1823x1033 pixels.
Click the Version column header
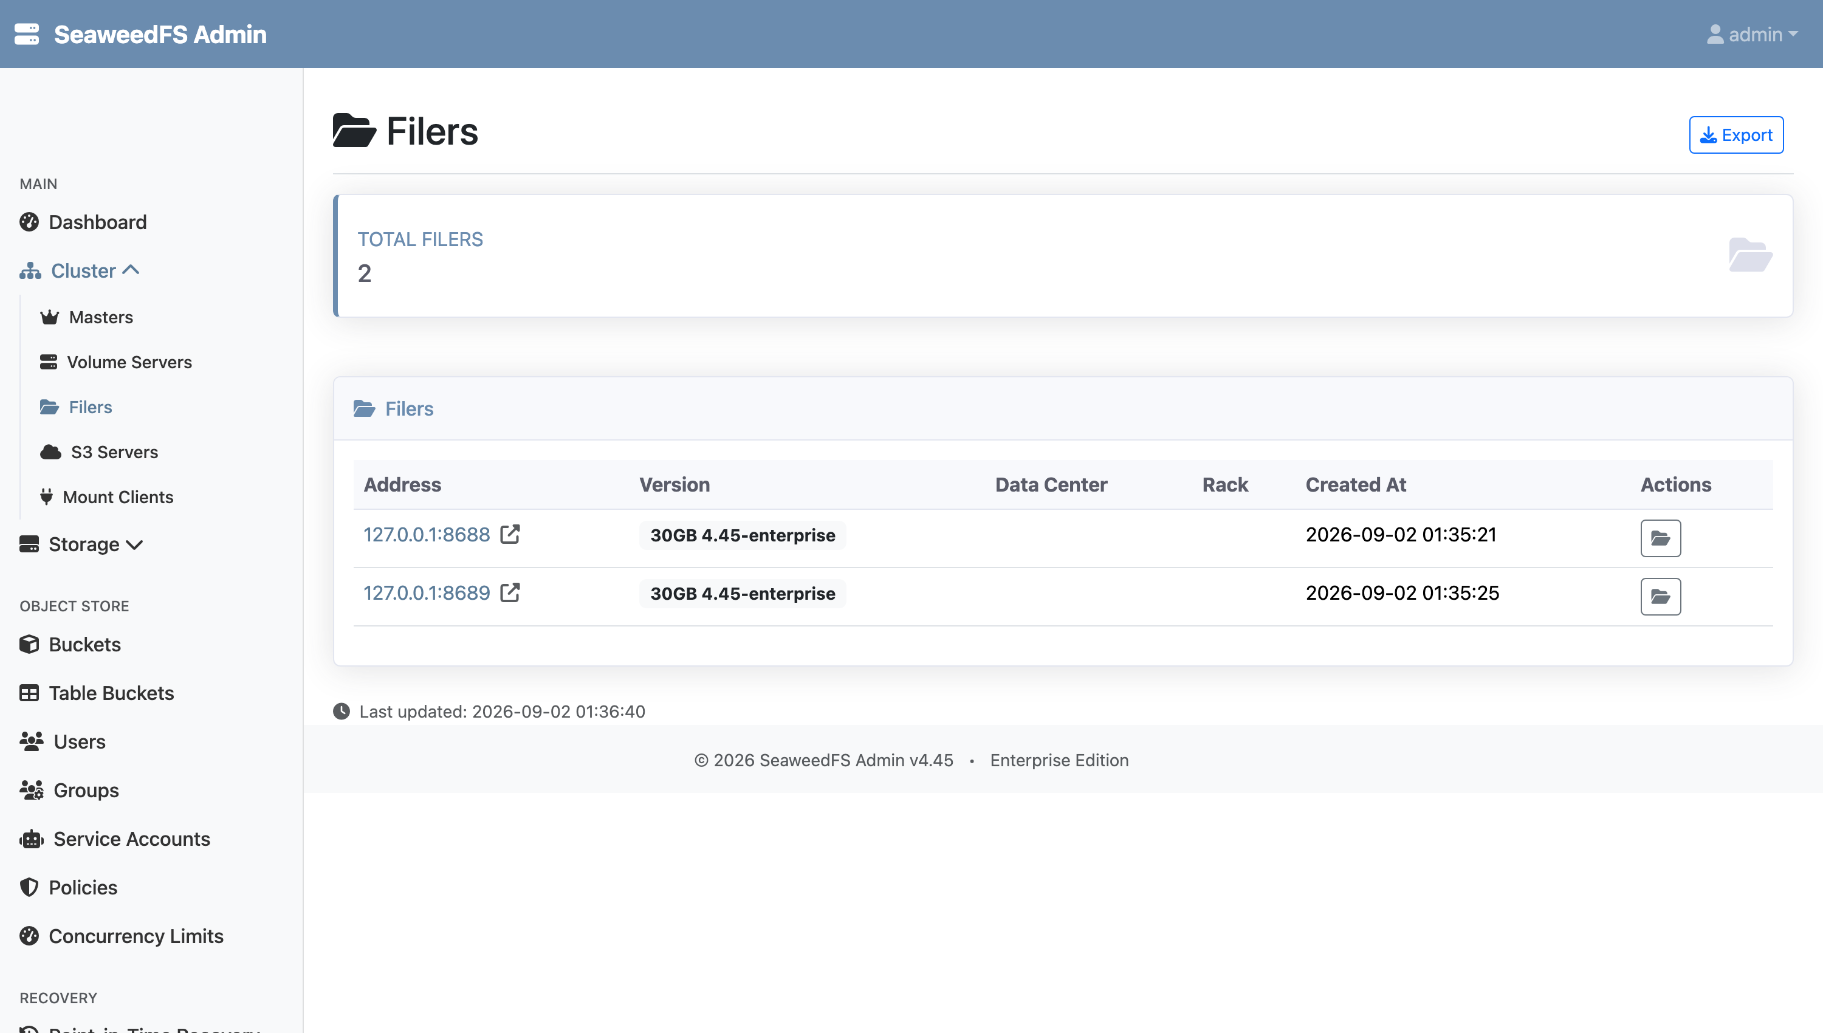tap(675, 484)
